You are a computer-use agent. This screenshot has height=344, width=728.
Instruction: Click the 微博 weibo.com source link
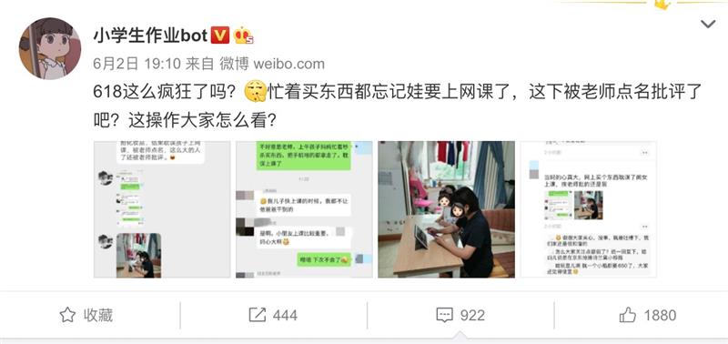(x=272, y=64)
